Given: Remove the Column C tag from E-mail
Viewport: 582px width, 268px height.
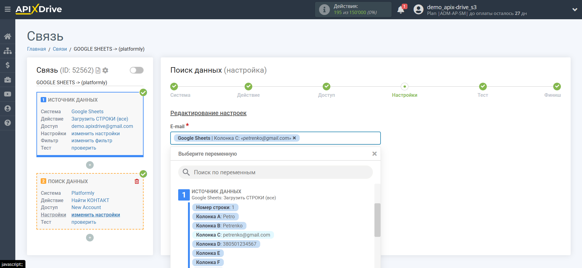Looking at the screenshot, I should pos(294,138).
